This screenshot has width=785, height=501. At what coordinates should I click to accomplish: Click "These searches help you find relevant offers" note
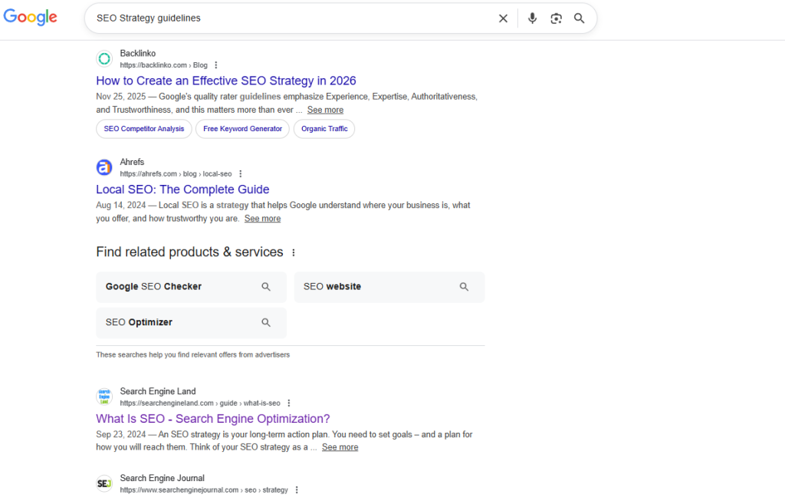click(192, 354)
